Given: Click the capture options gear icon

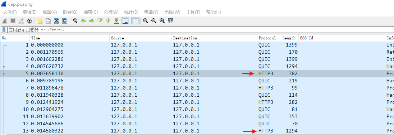Looking at the screenshot, I should pyautogui.click(x=29, y=21).
